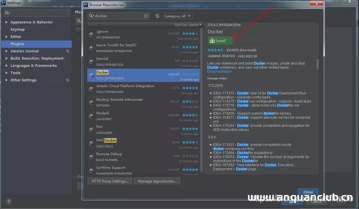Image resolution: width=359 pixels, height=209 pixels.
Task: Open the HTTP Proxy Settings dialog
Action: 110,181
